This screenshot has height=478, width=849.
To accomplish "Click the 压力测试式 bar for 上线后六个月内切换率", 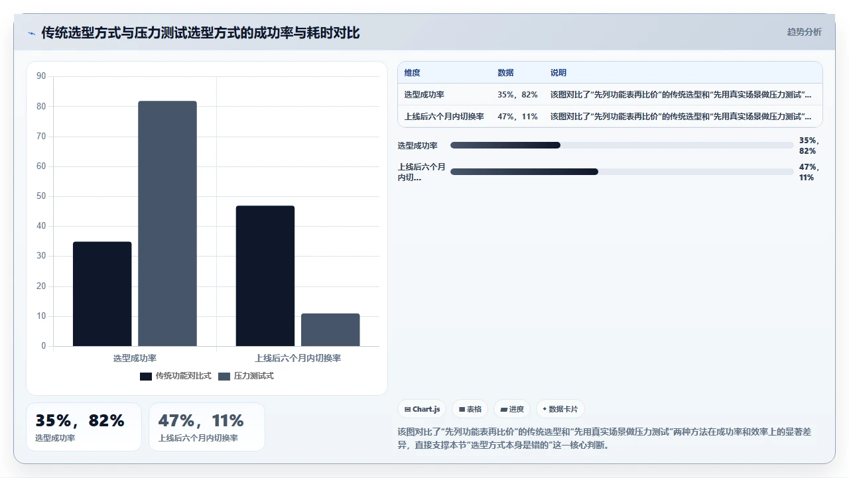I will [330, 329].
